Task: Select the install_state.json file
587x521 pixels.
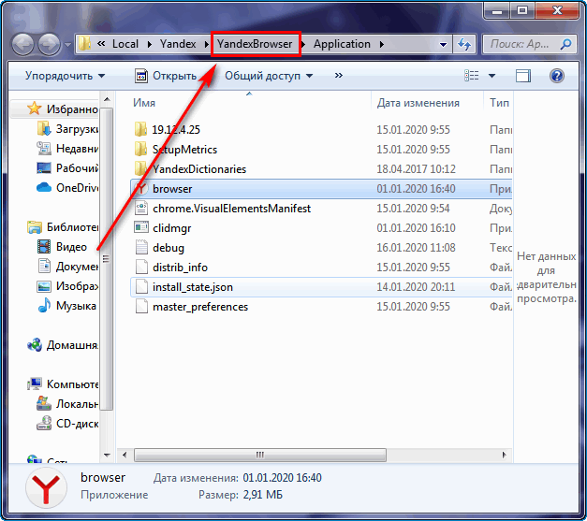Action: 321,287
